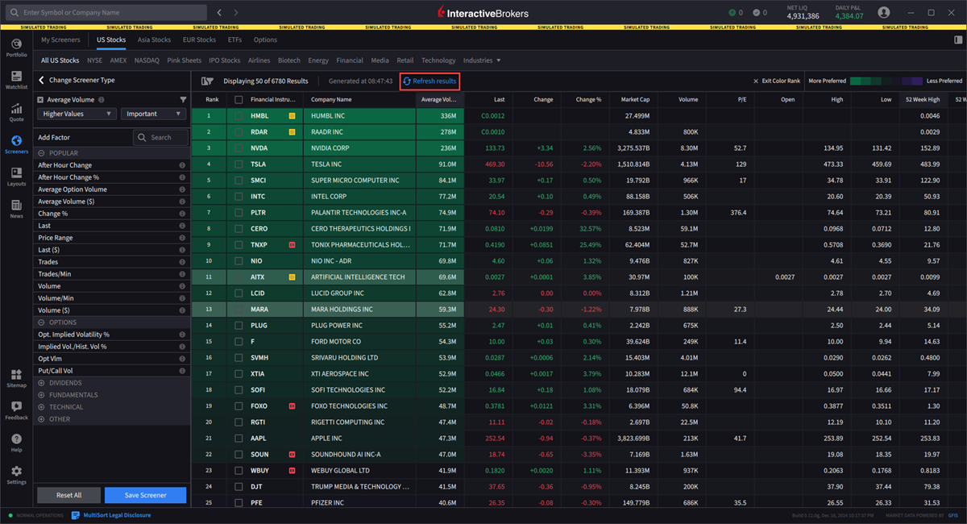Click the Save Screener button
Image resolution: width=967 pixels, height=524 pixels.
(x=146, y=495)
